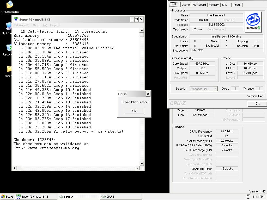The image size is (267, 200).
Task: Click the Instructions field MMX, SSE
Action: 226,51
